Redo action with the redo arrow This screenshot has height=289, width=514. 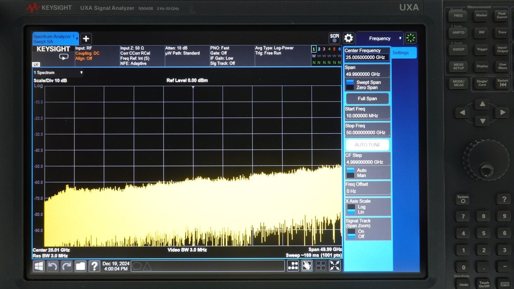[x=66, y=266]
